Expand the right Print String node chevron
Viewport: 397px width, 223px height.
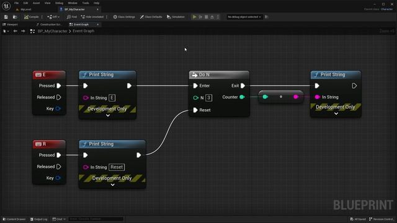coord(336,114)
